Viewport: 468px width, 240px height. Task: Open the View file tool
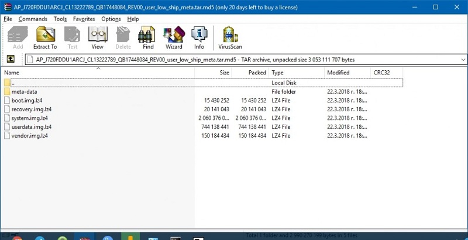coord(97,37)
